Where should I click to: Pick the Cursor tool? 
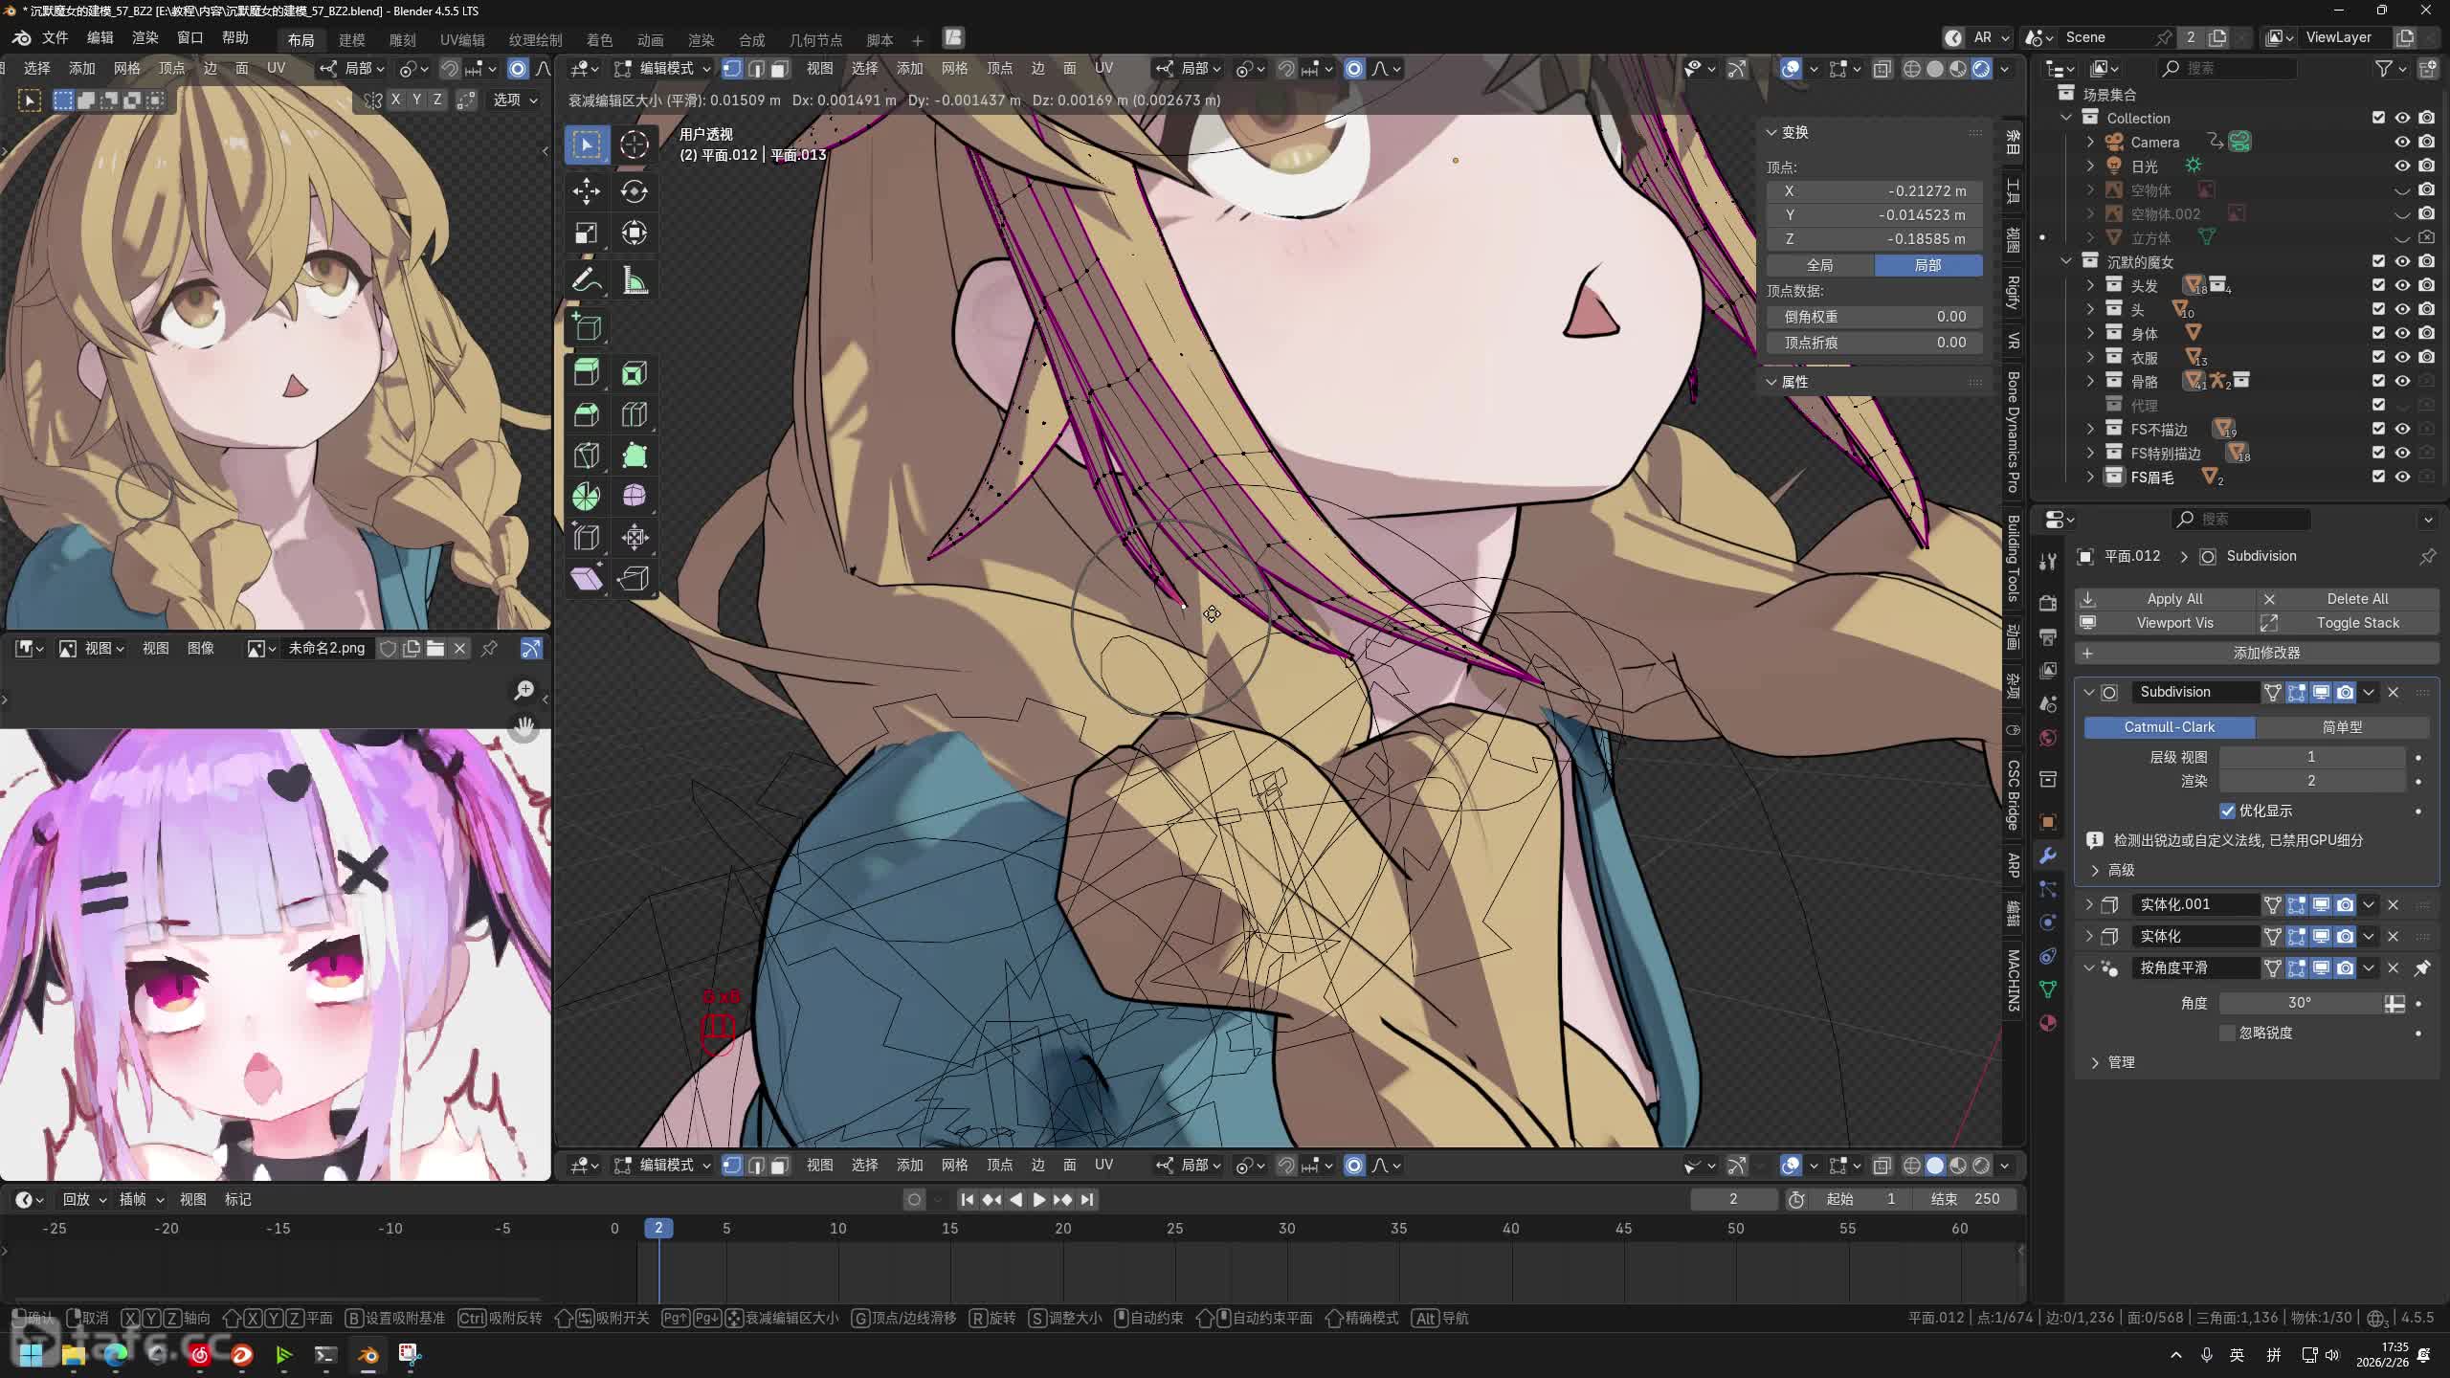coord(634,144)
